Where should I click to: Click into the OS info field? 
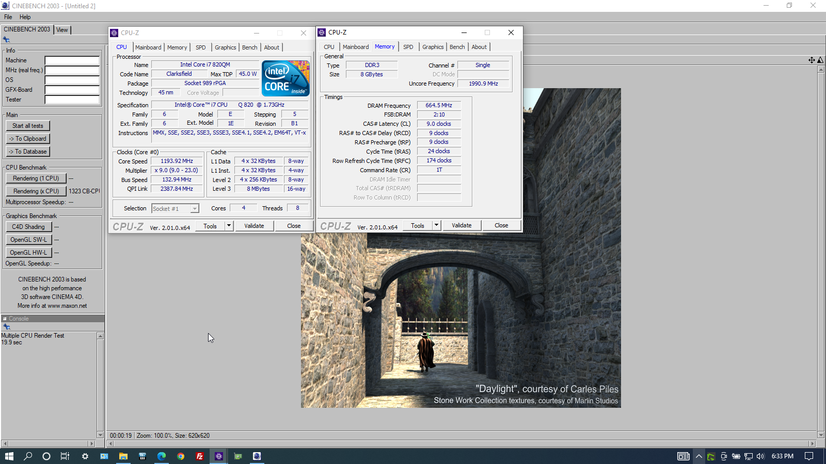pos(72,80)
